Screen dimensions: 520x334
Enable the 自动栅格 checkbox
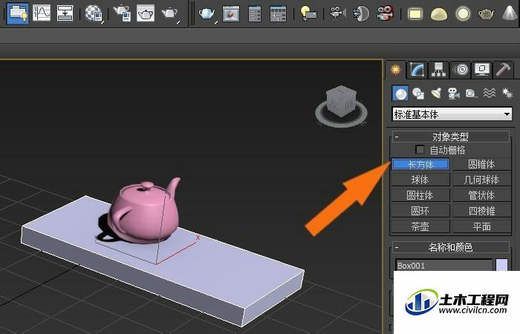point(420,150)
